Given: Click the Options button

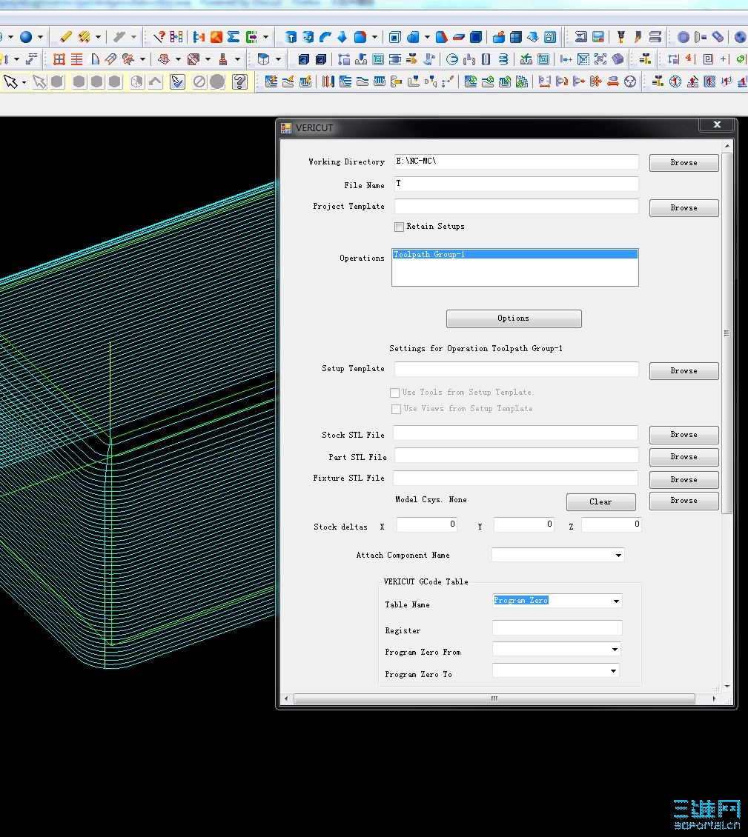Looking at the screenshot, I should (514, 319).
